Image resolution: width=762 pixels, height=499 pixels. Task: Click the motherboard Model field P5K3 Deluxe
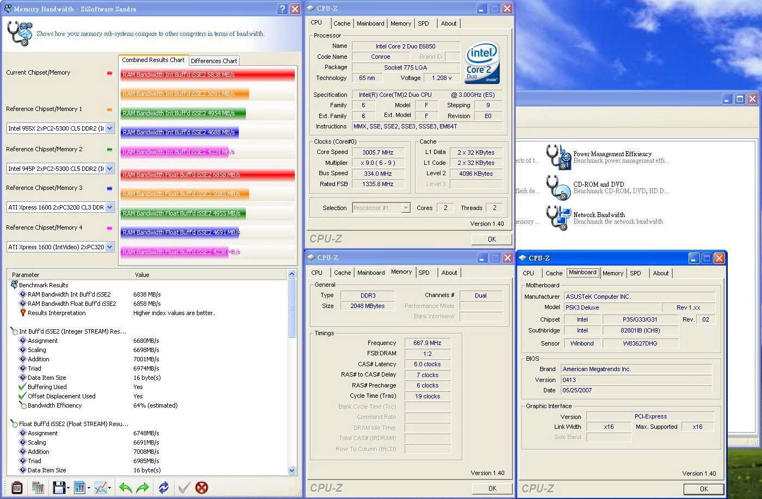tap(612, 307)
